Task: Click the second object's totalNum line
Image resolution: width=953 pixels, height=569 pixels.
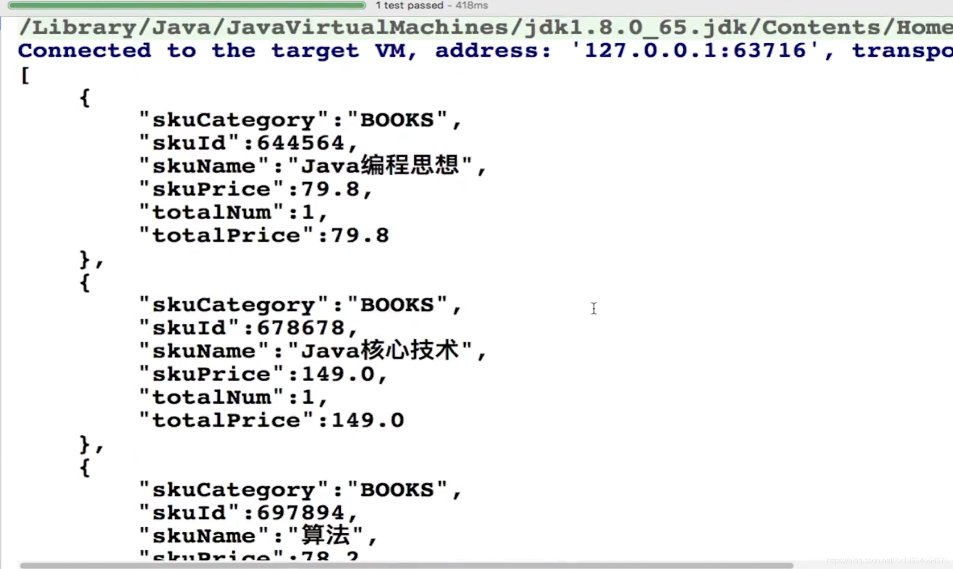Action: pyautogui.click(x=233, y=398)
